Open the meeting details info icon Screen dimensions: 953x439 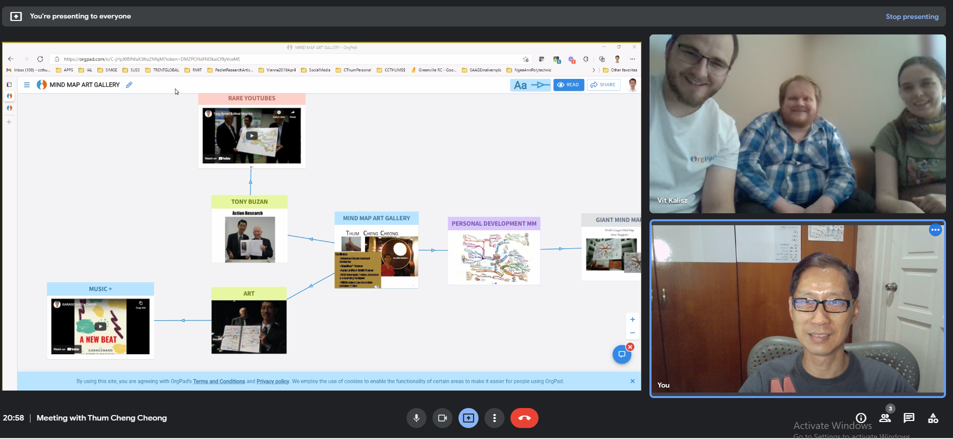pos(861,418)
